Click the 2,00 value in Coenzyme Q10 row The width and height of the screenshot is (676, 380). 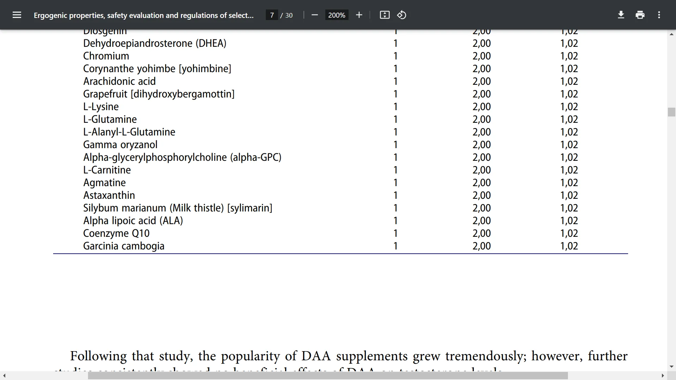pos(482,233)
